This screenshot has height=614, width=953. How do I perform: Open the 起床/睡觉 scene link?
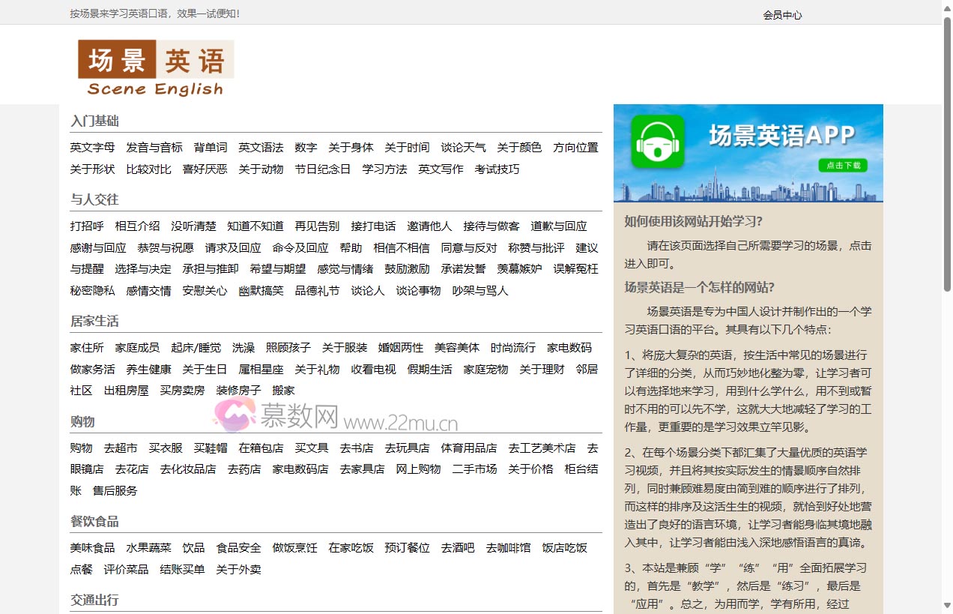pyautogui.click(x=196, y=348)
